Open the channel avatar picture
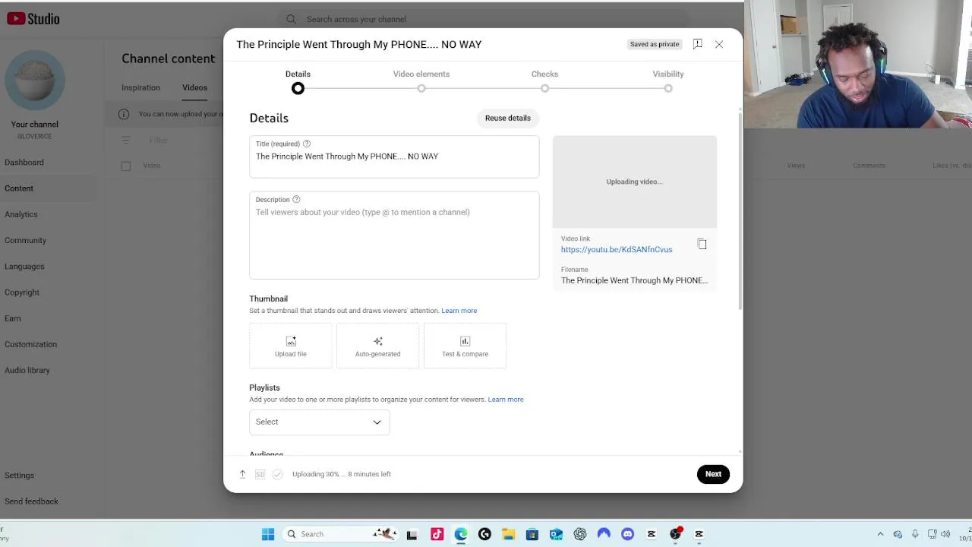The width and height of the screenshot is (972, 547). [x=35, y=81]
